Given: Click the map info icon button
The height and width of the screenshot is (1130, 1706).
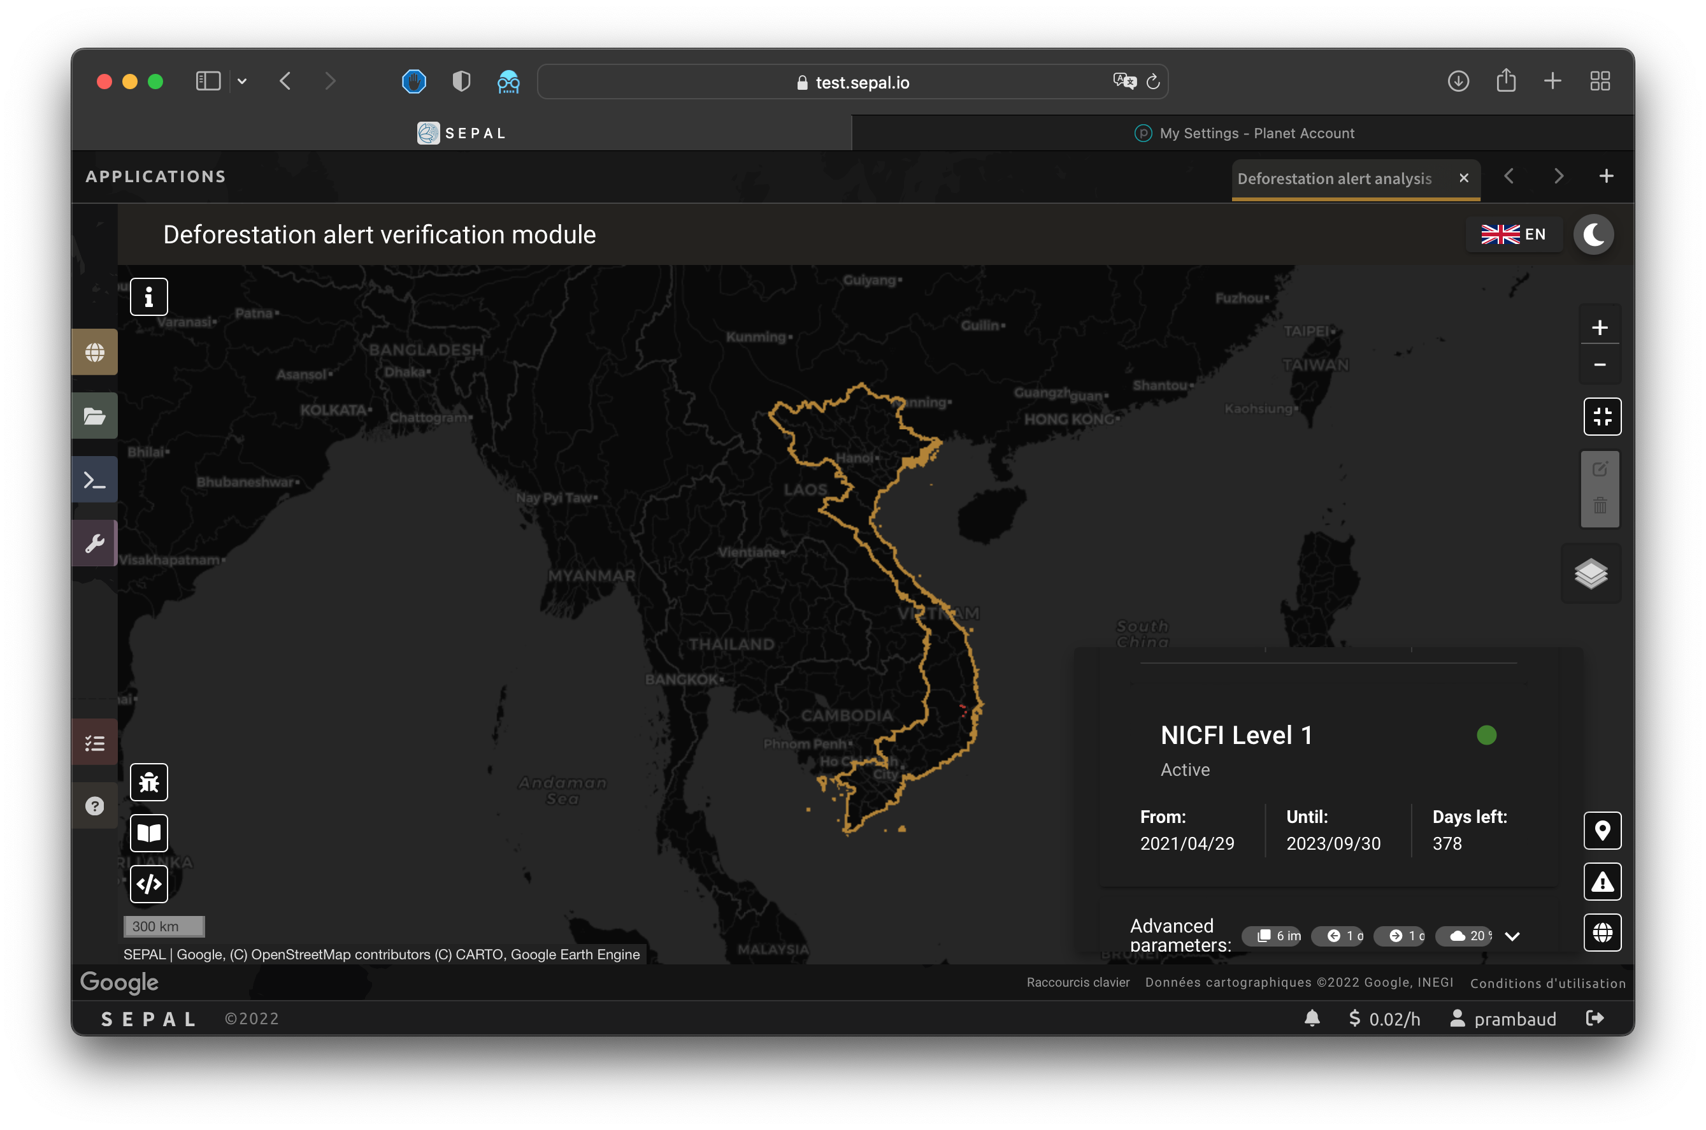Looking at the screenshot, I should 148,296.
